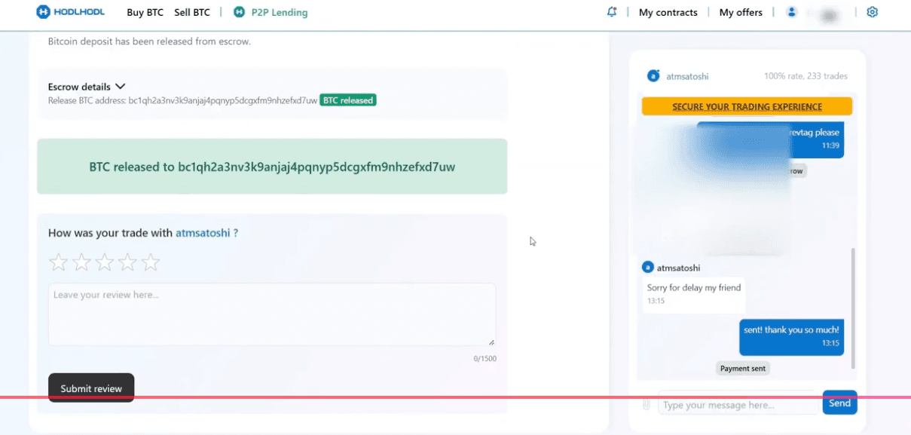Focus the review text area
Image resolution: width=911 pixels, height=435 pixels.
272,314
